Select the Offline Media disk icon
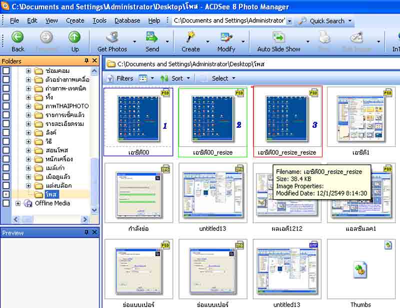Screen dimensions: 400x308 coord(28,203)
